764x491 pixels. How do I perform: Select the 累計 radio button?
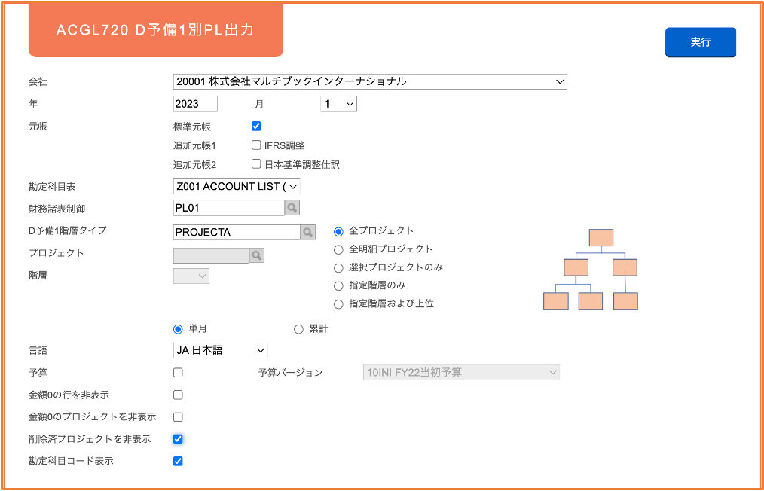point(298,330)
